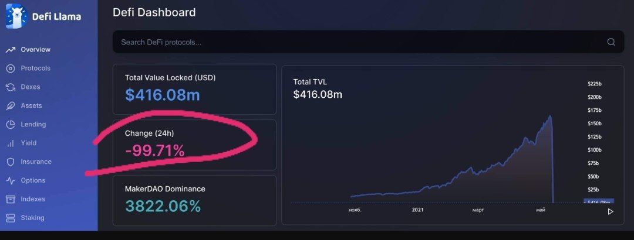
Task: Click the Insurance shield icon
Action: (x=11, y=162)
